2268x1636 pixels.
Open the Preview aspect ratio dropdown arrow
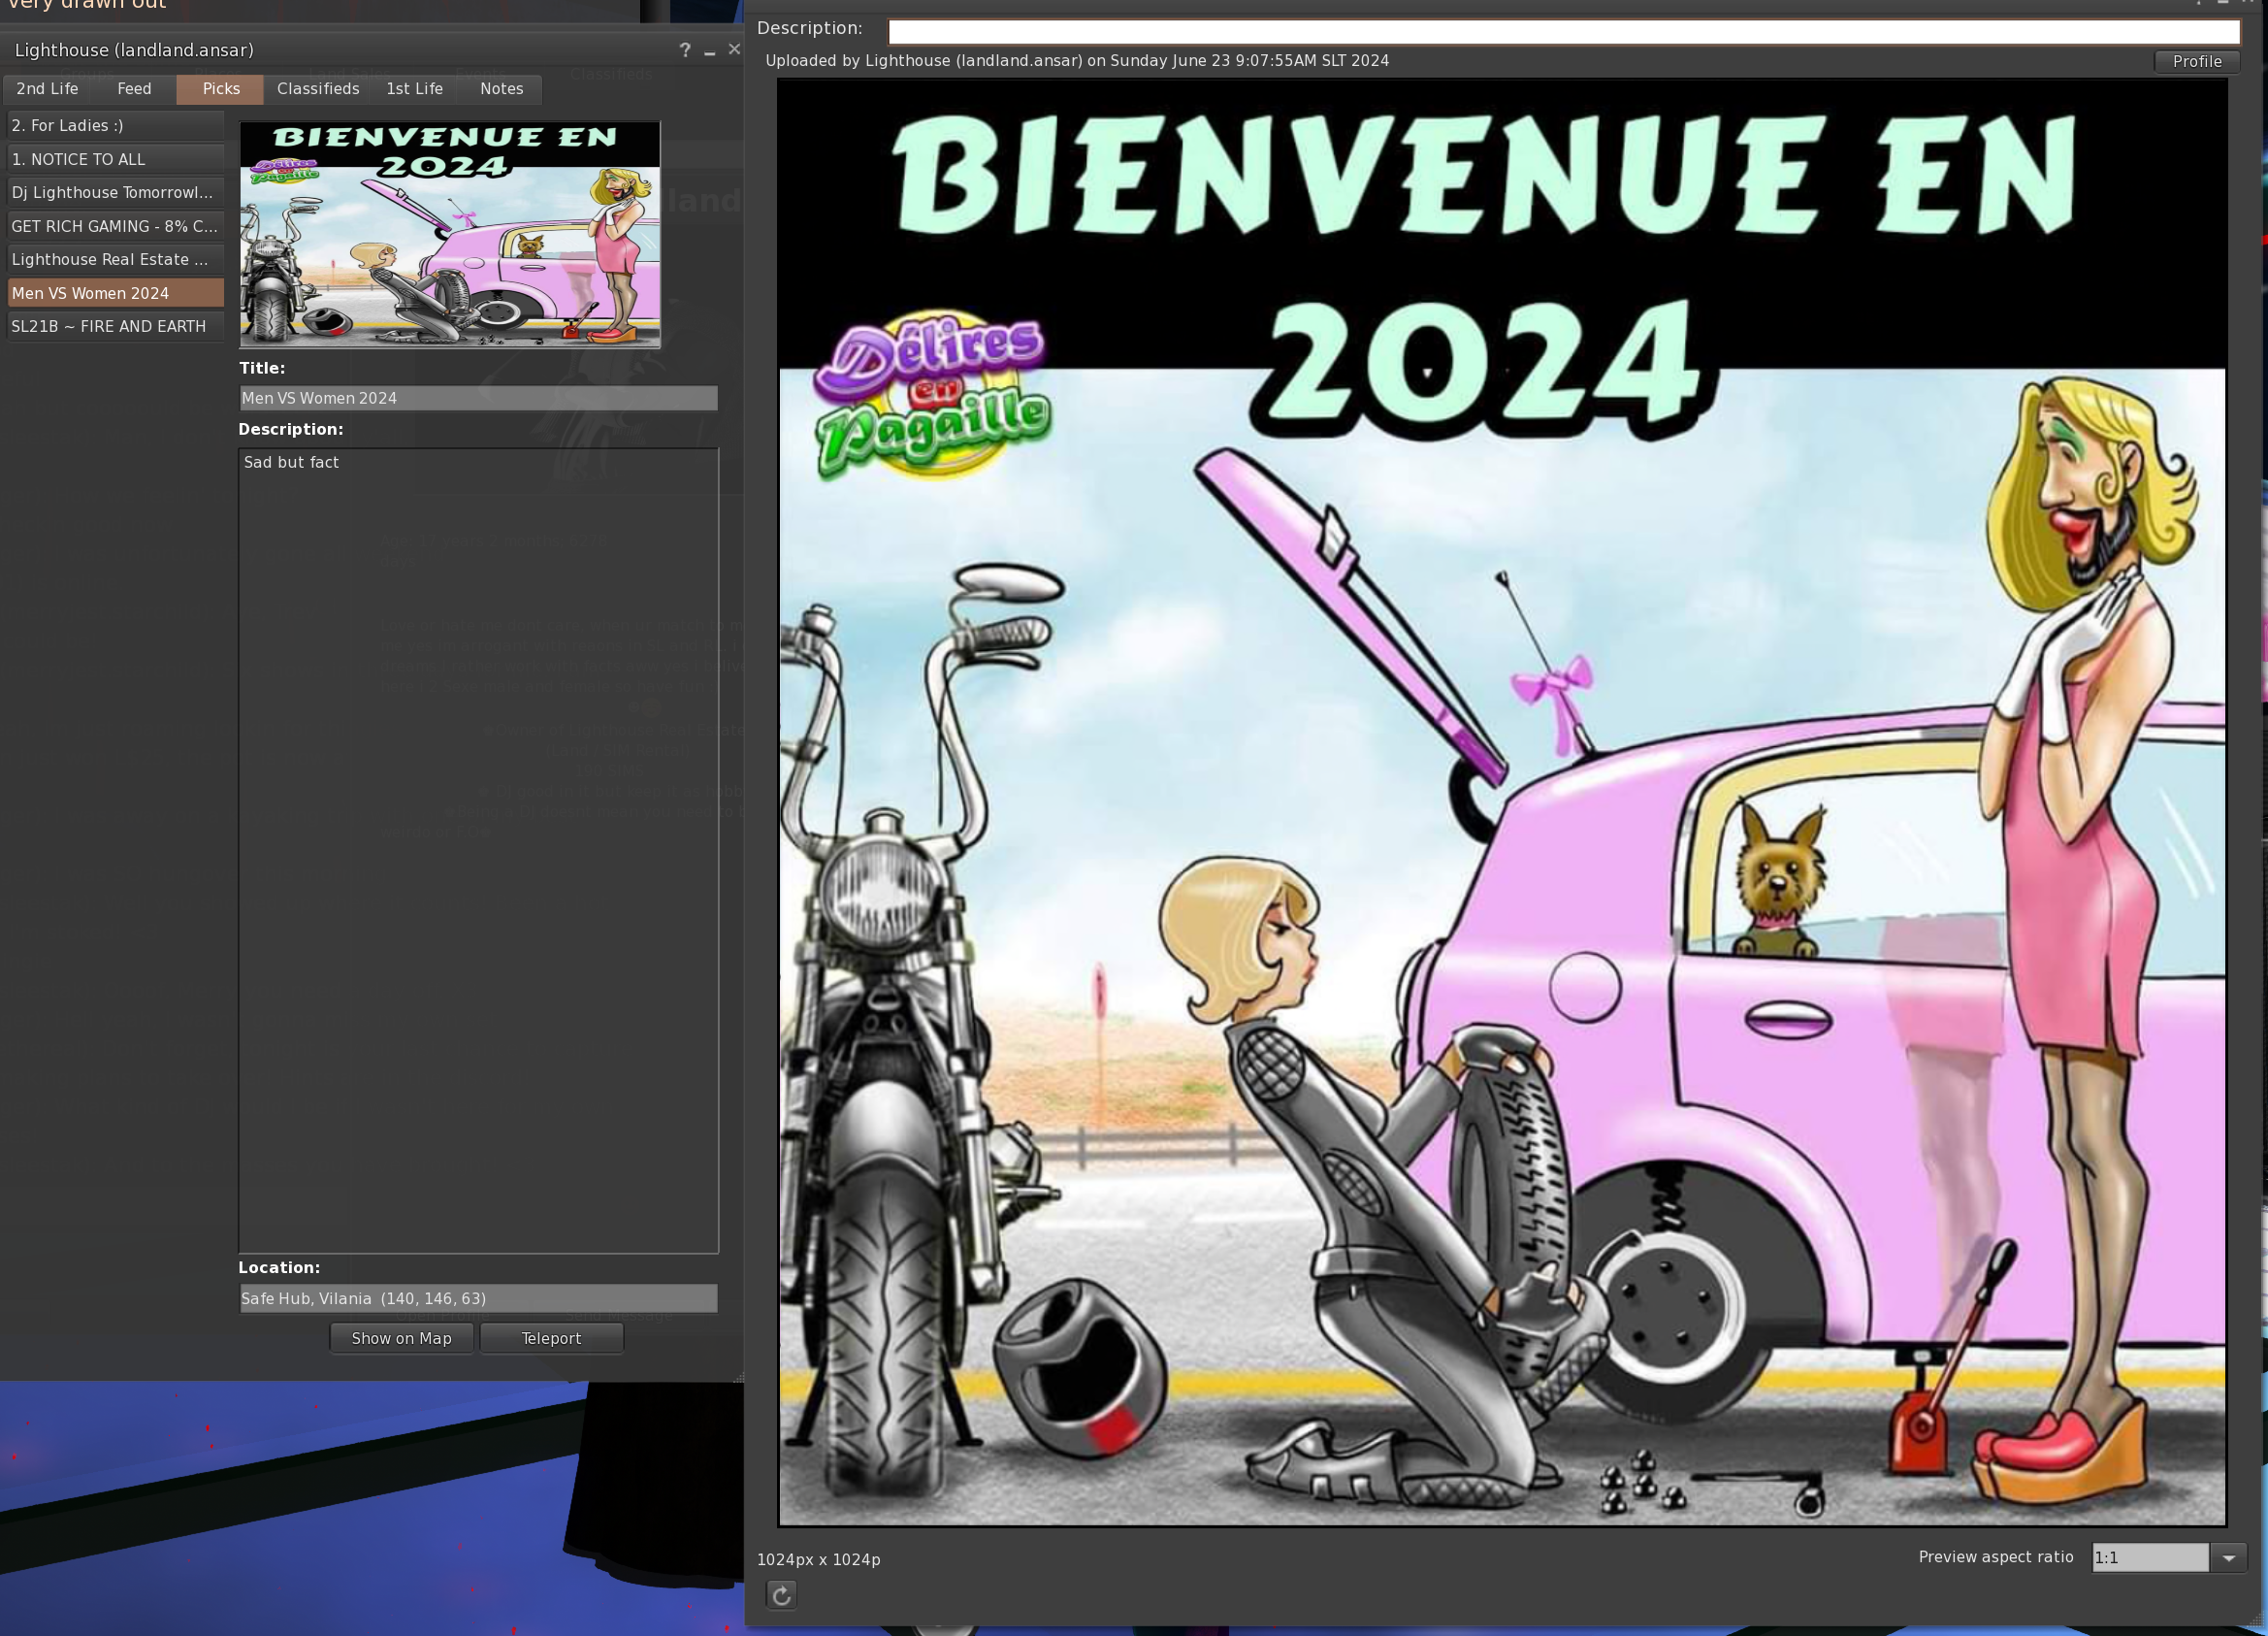(2229, 1557)
